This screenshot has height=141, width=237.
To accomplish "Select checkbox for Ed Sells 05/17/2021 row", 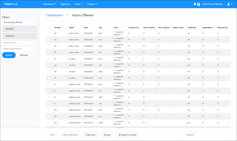I will point(49,59).
